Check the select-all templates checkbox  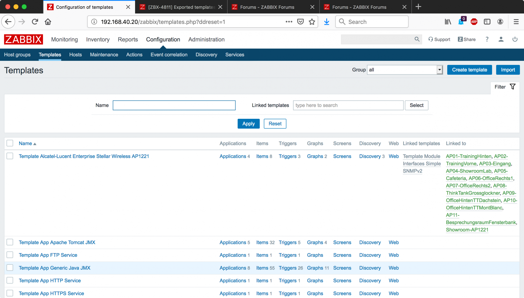[x=10, y=143]
